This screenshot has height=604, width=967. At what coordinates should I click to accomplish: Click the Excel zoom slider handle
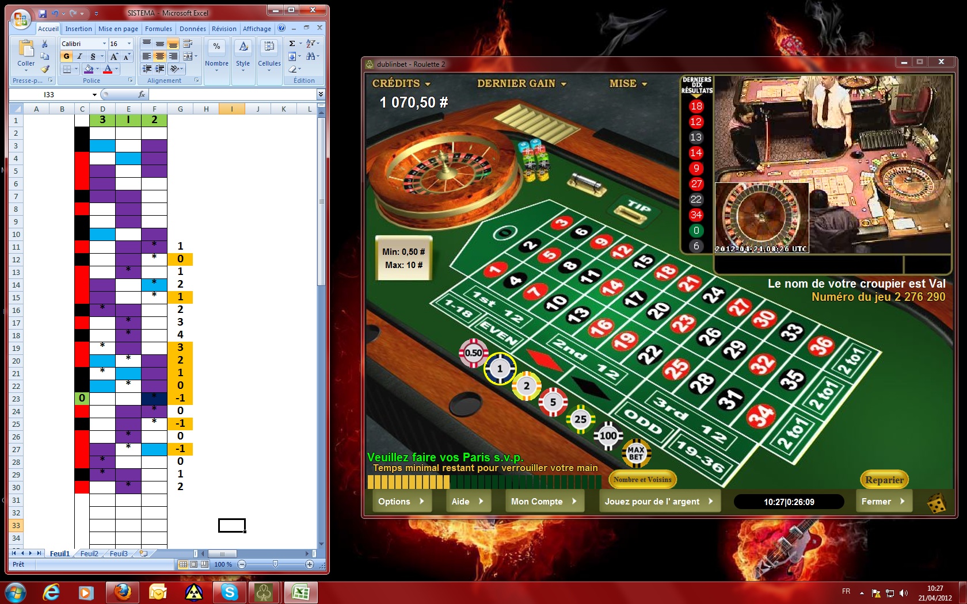coord(275,564)
